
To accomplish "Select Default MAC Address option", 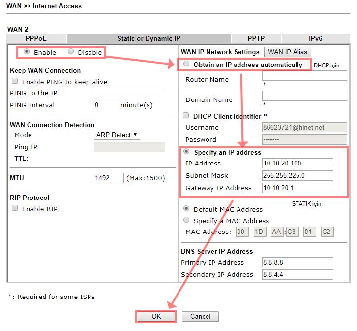I will click(186, 209).
